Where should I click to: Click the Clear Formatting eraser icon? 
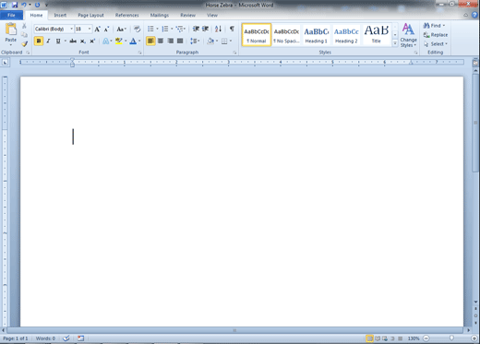coord(137,29)
